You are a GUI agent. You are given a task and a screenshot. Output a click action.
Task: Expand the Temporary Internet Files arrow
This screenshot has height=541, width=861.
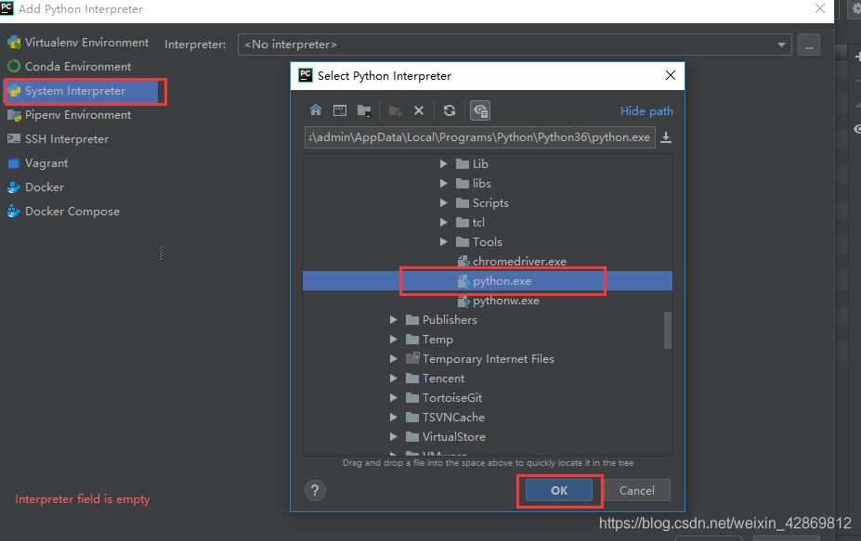tap(393, 358)
